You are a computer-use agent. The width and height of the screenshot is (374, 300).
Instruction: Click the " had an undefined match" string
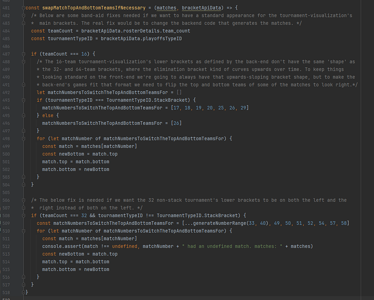pos(232,246)
